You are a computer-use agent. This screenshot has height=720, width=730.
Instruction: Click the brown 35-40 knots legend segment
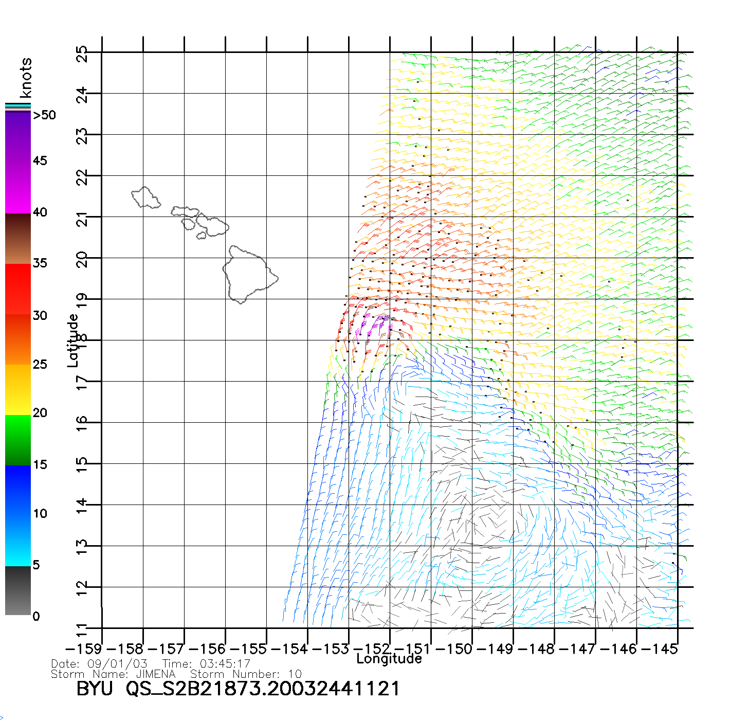pyautogui.click(x=18, y=239)
